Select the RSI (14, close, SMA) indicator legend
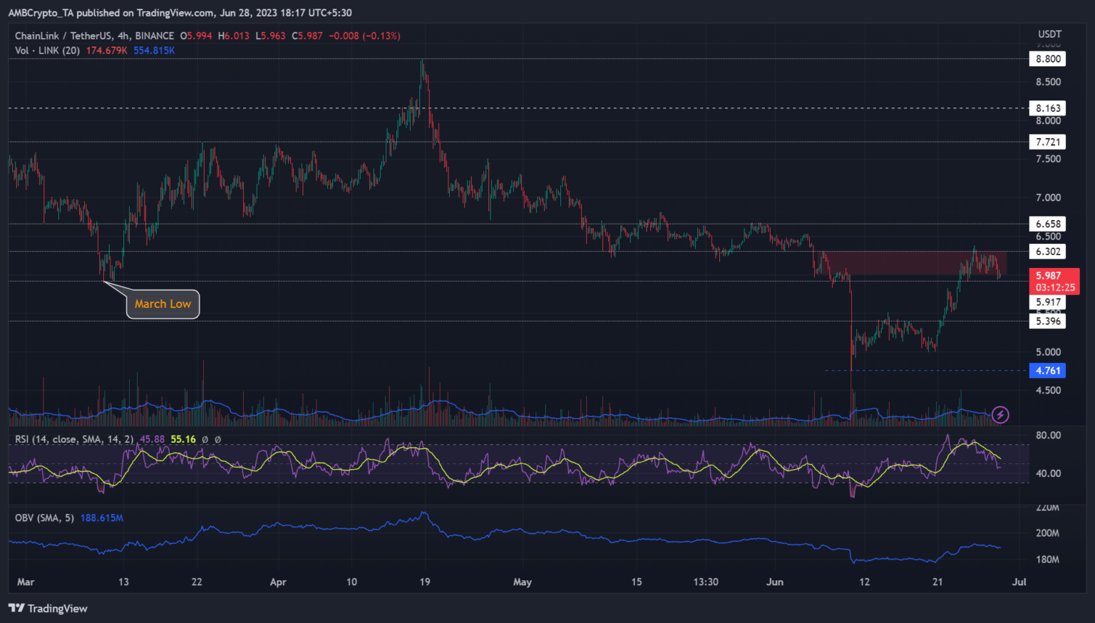Image resolution: width=1095 pixels, height=623 pixels. pos(74,439)
